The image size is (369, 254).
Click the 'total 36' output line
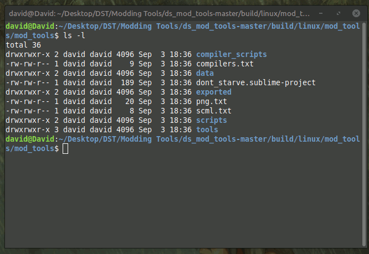coord(22,45)
